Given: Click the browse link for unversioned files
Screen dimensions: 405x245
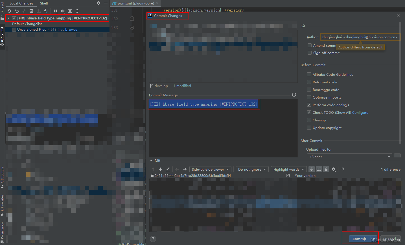Looking at the screenshot, I should (x=71, y=30).
